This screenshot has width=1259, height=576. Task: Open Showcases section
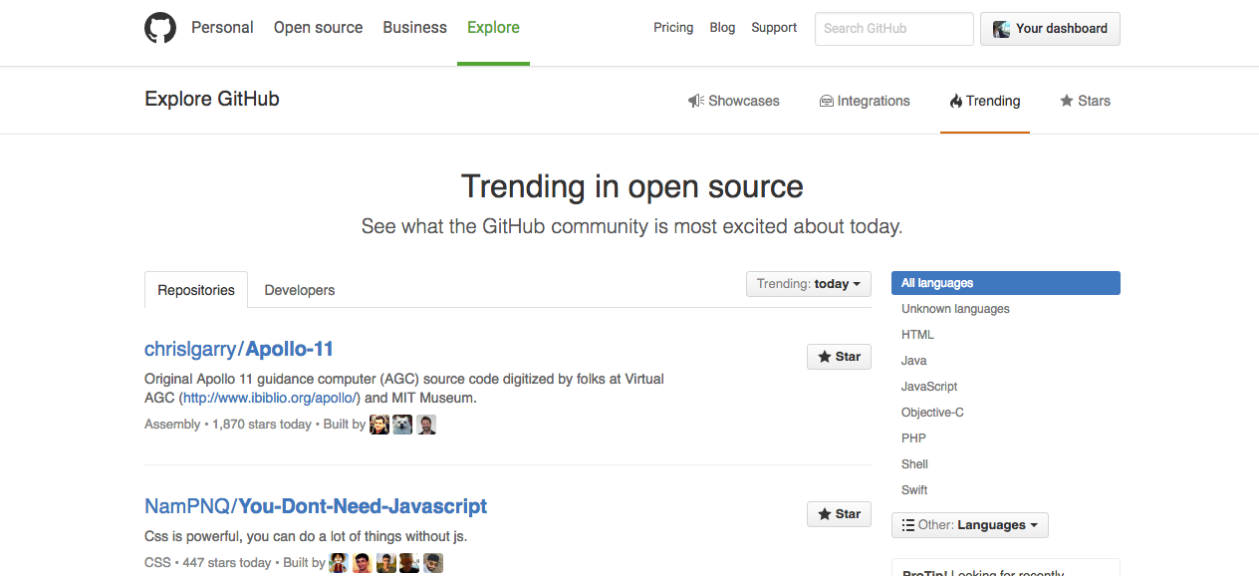click(734, 101)
